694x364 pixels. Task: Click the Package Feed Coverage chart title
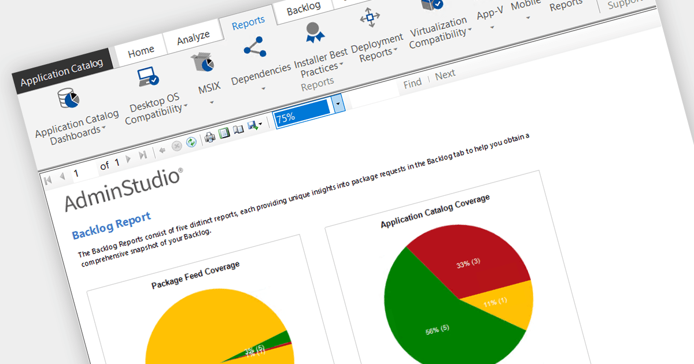tap(195, 274)
